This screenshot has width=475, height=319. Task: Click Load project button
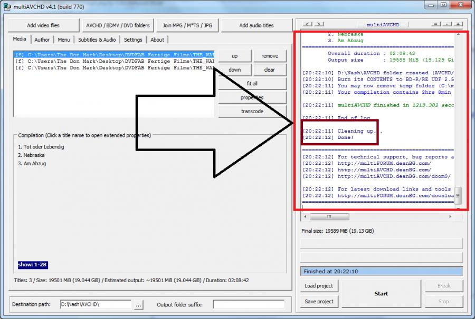(x=319, y=286)
